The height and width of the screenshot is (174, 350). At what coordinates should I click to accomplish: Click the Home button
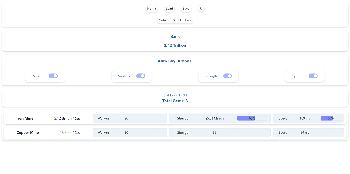coord(151,9)
